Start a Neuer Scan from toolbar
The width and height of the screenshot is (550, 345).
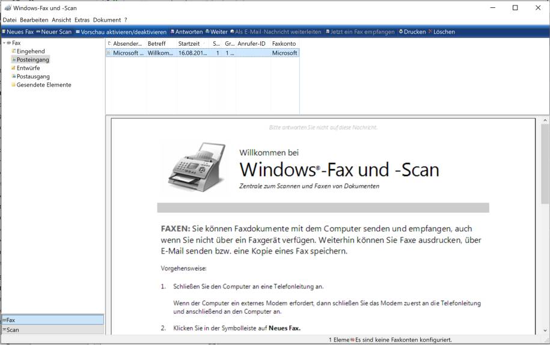53,31
